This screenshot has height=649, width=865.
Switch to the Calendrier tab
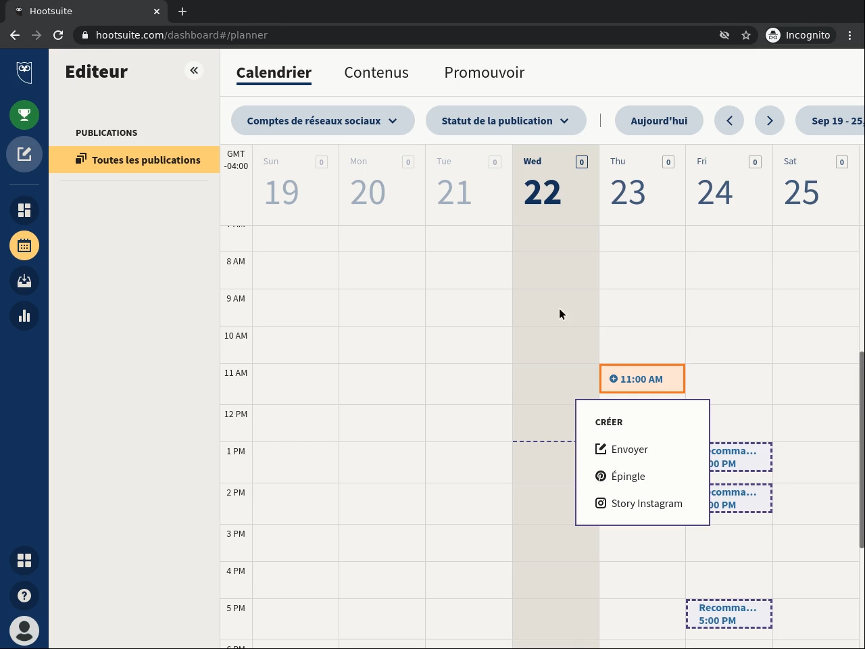[274, 73]
